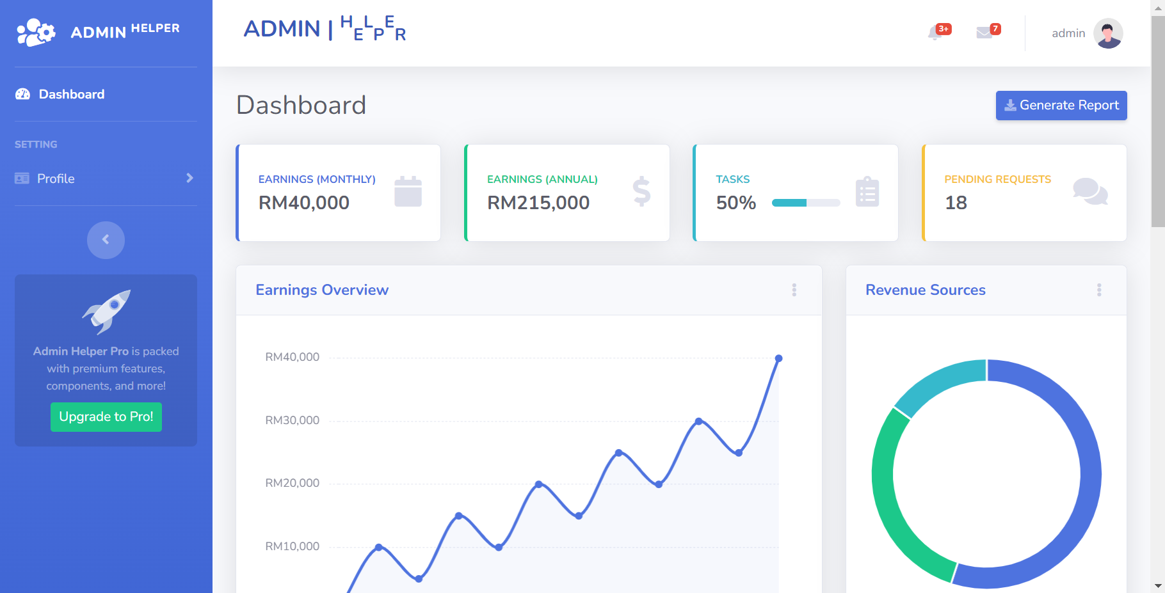Image resolution: width=1165 pixels, height=593 pixels.
Task: Select Profile in the sidebar menu
Action: [56, 178]
